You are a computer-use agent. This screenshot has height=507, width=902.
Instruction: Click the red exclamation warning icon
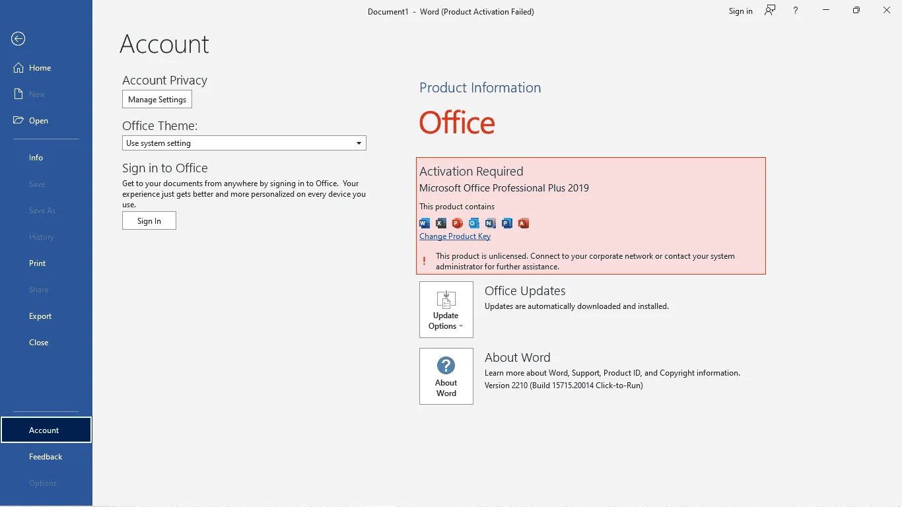point(424,261)
